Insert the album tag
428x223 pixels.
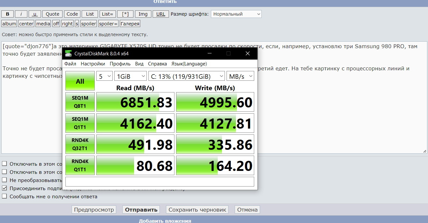pos(9,24)
